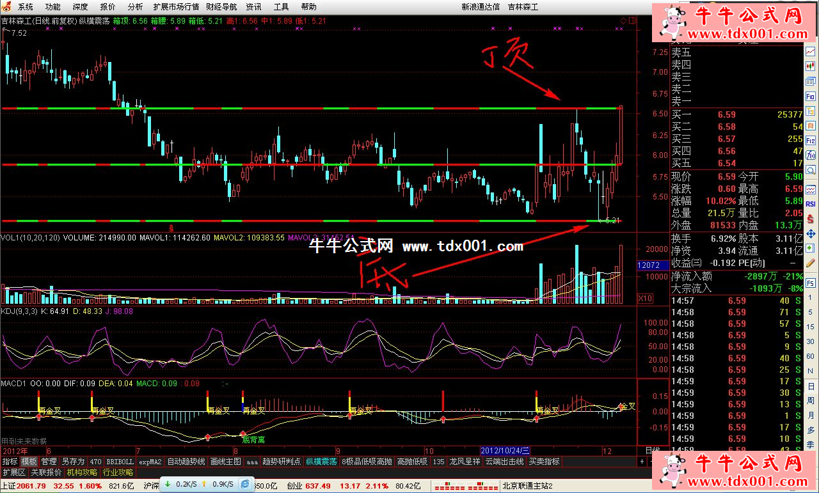819x493 pixels.
Task: Select the 月 monthly period button
Action: click(x=811, y=415)
